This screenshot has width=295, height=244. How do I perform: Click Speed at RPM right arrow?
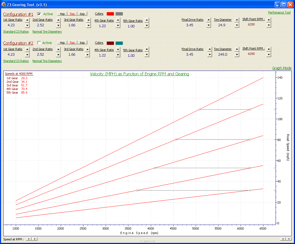tap(35, 239)
